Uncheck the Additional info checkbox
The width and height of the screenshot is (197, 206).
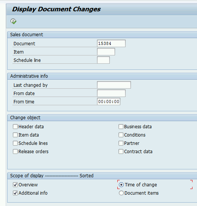click(15, 193)
